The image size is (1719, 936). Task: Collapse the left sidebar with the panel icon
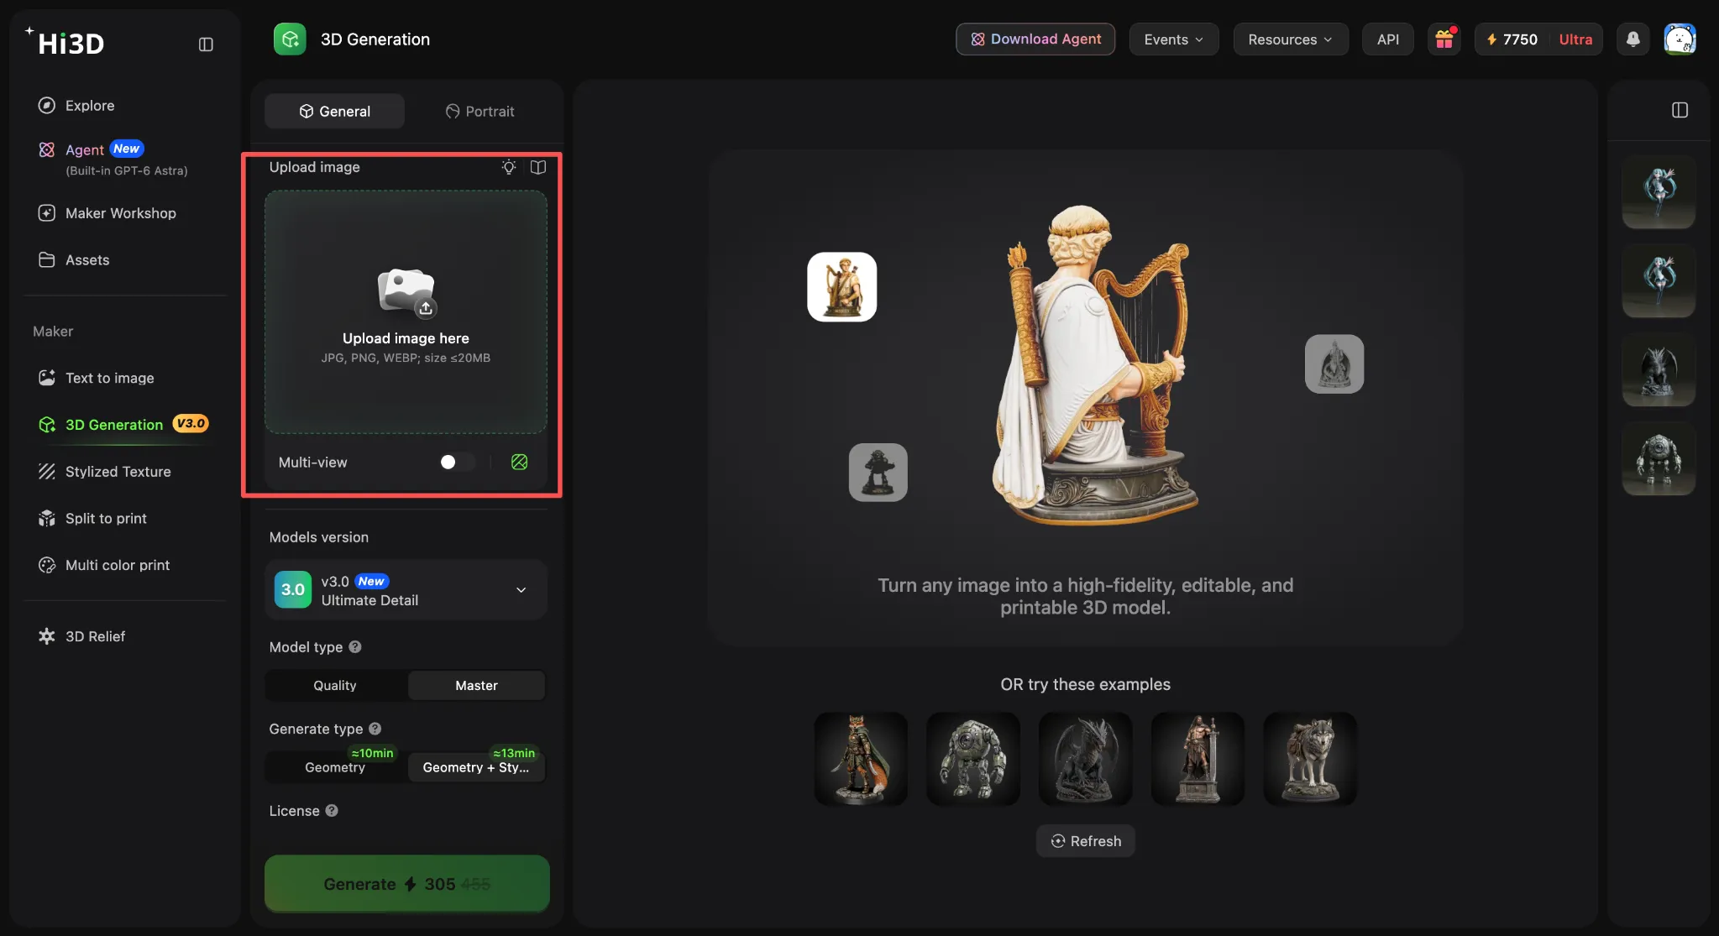pos(206,44)
